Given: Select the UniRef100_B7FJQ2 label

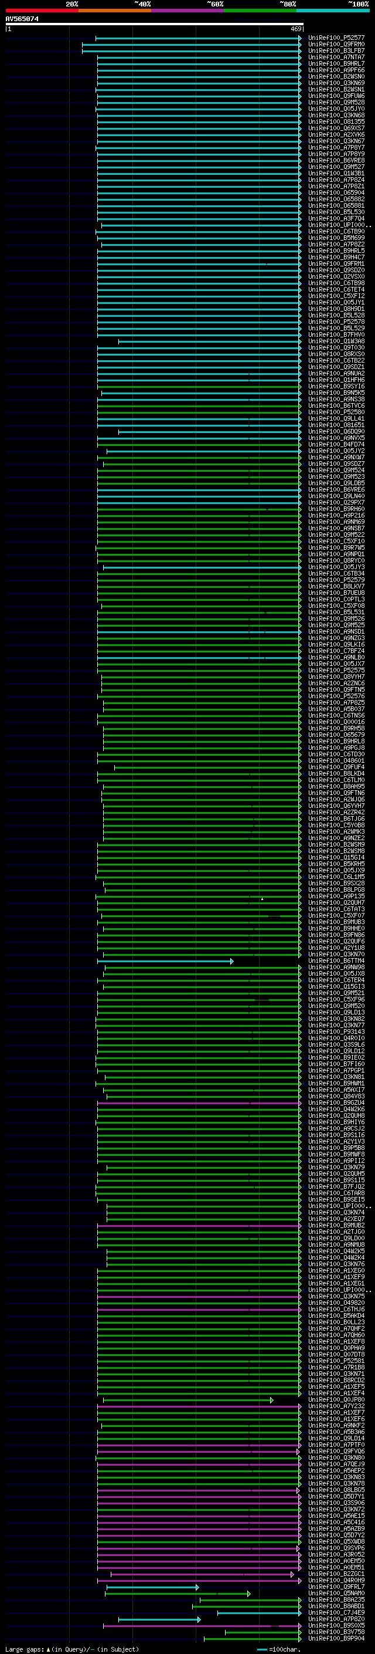Looking at the screenshot, I should coord(336,1186).
